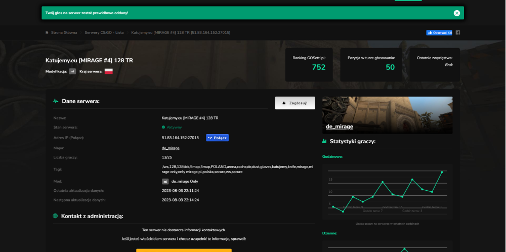Click the mi modification badge under server title

(72, 71)
